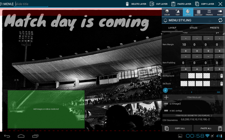
Task: Click the Delete Layer trash button
Action: [x=136, y=4]
